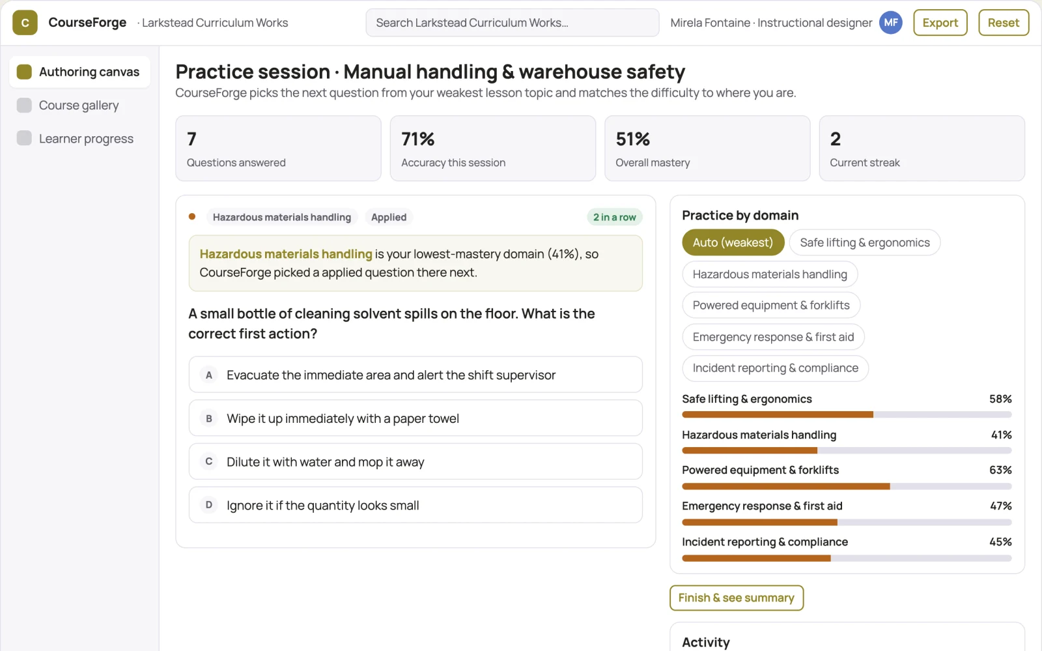Click Finish & see summary
1042x651 pixels.
737,598
